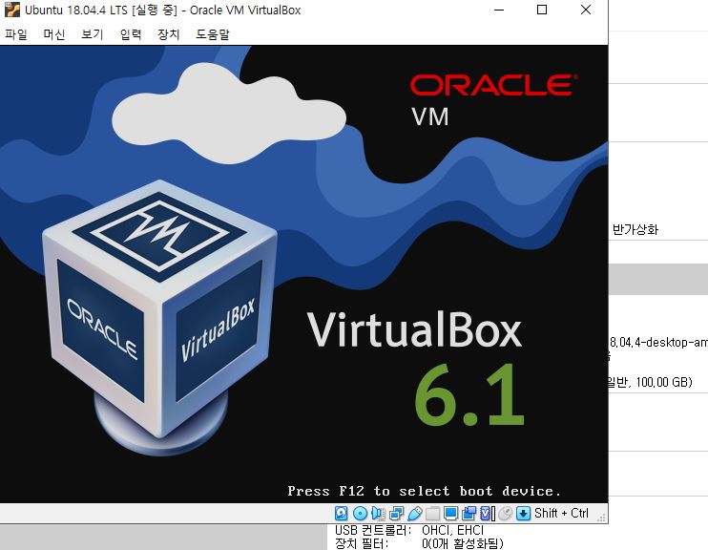Click the recording status icon
The image size is (708, 550).
point(469,514)
